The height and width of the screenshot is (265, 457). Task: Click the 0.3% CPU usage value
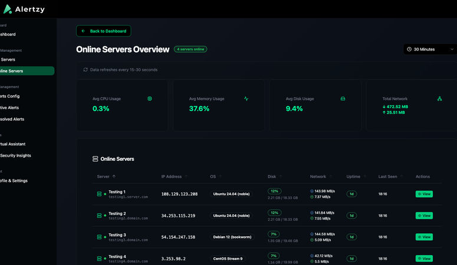(101, 108)
